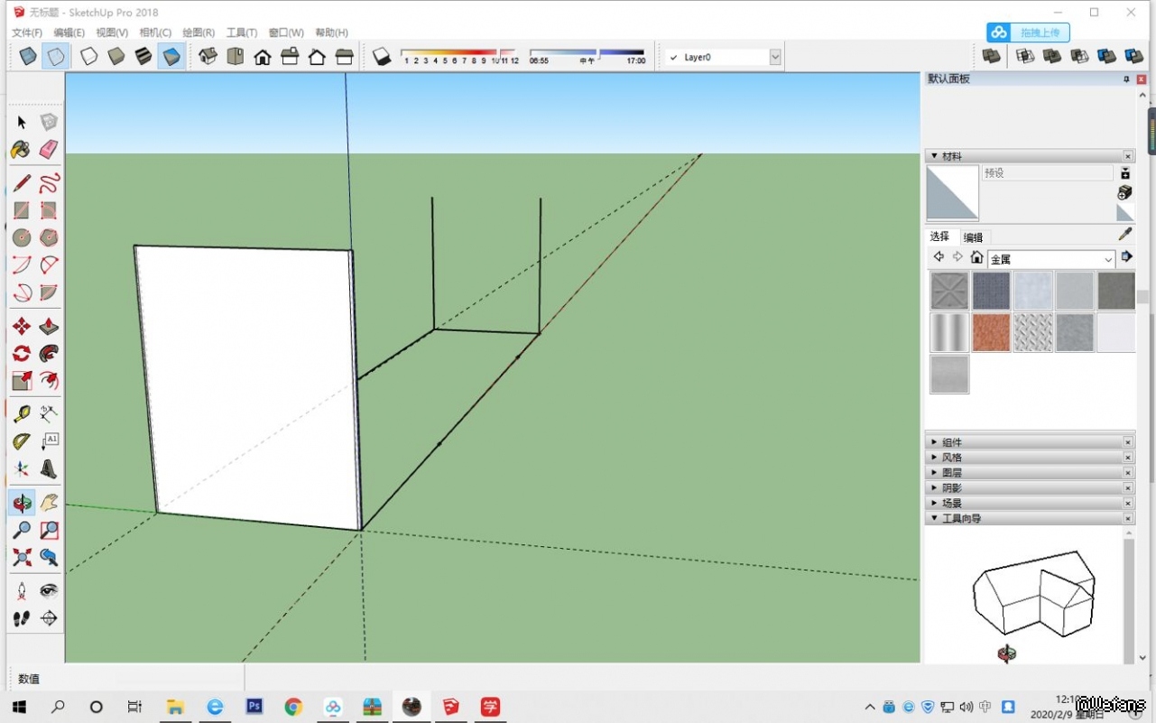This screenshot has width=1156, height=723.
Task: Select the Pencil line tool
Action: [x=22, y=184]
